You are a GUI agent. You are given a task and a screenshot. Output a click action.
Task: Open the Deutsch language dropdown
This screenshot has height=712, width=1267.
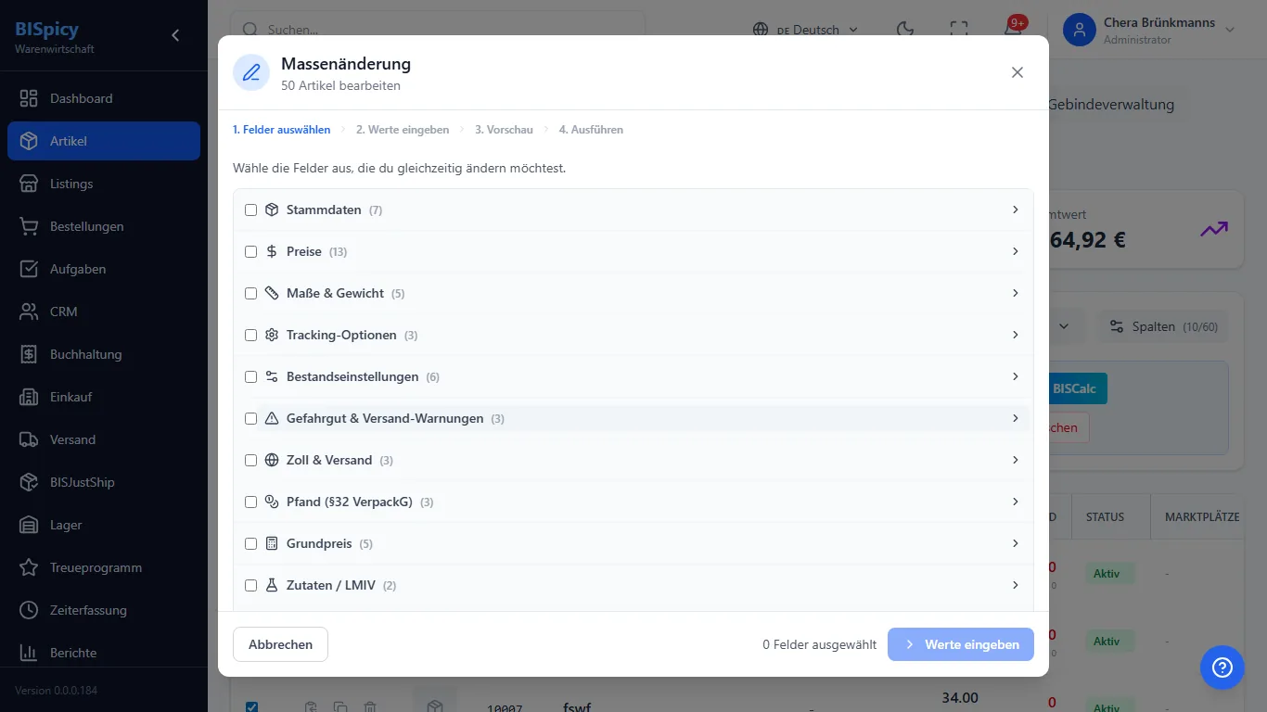(805, 30)
